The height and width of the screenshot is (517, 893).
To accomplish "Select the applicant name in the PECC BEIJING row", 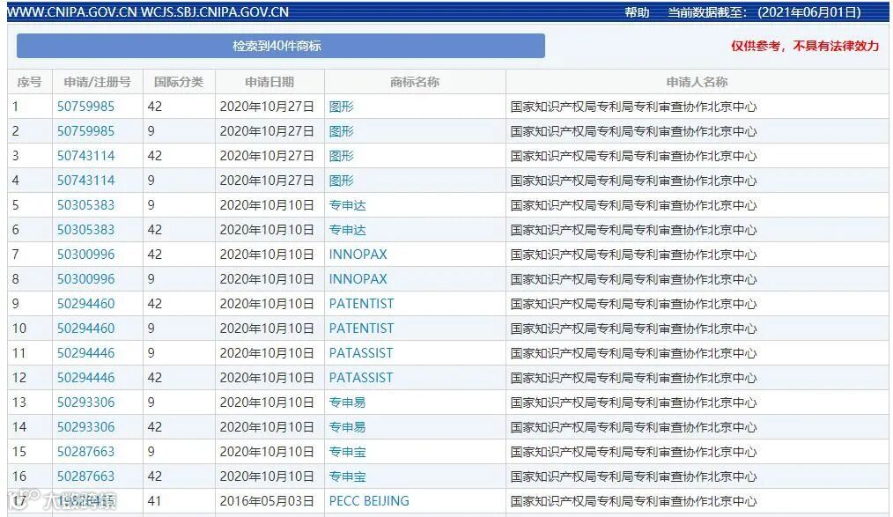I will pos(633,501).
